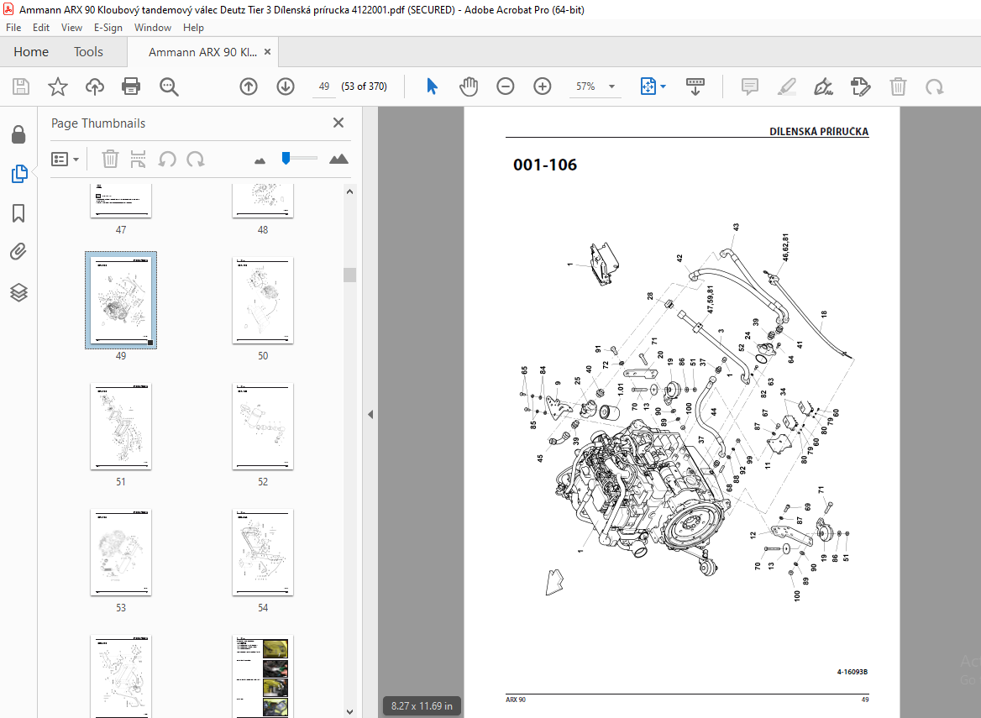Image resolution: width=981 pixels, height=718 pixels.
Task: Enlarge thumbnail size large mountain icon
Action: (x=338, y=159)
